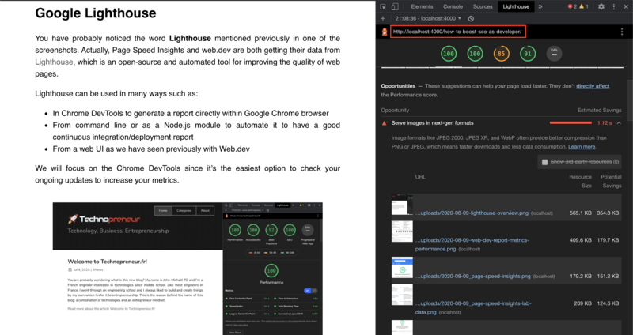Open DevTools customize menu dots

[x=614, y=6]
